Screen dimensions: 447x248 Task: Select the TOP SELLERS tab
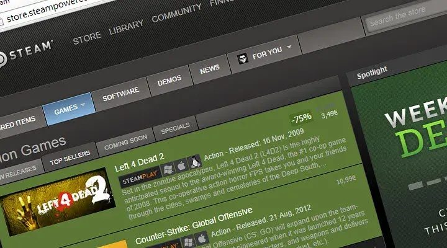pos(70,157)
